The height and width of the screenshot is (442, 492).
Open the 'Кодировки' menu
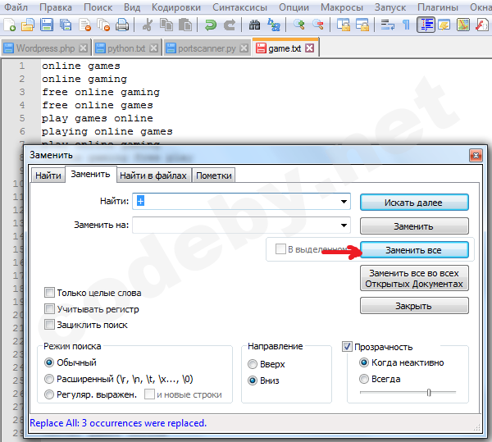pos(175,7)
